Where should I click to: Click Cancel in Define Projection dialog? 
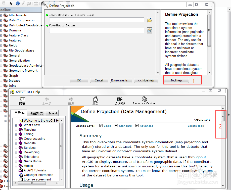click(99, 80)
